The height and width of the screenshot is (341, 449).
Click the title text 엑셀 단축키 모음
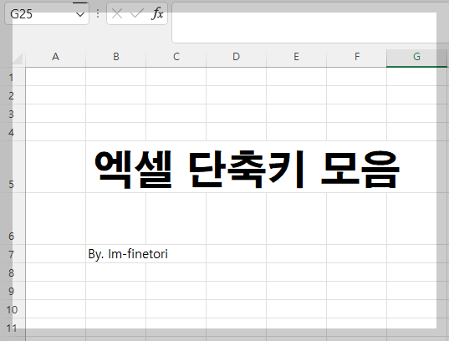247,169
